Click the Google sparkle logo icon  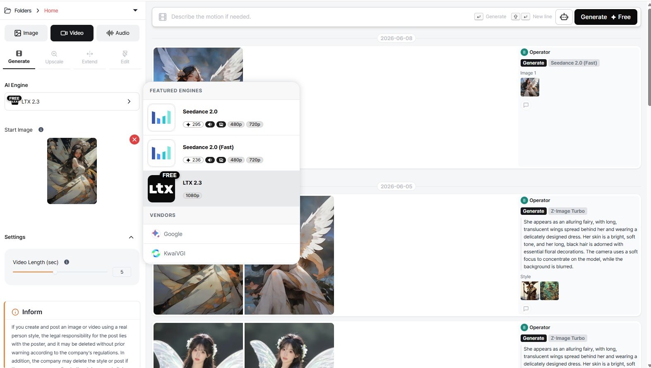[x=156, y=234]
